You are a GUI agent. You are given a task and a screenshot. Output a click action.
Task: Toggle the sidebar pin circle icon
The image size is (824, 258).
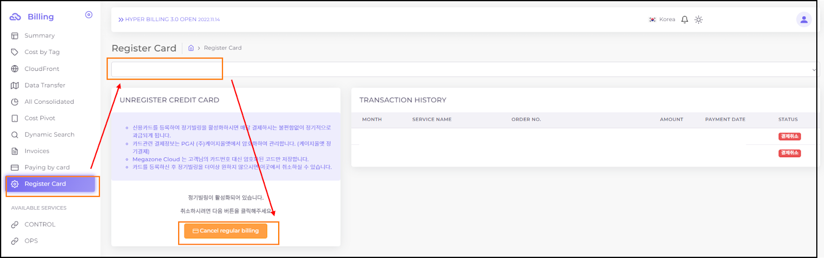pos(89,15)
